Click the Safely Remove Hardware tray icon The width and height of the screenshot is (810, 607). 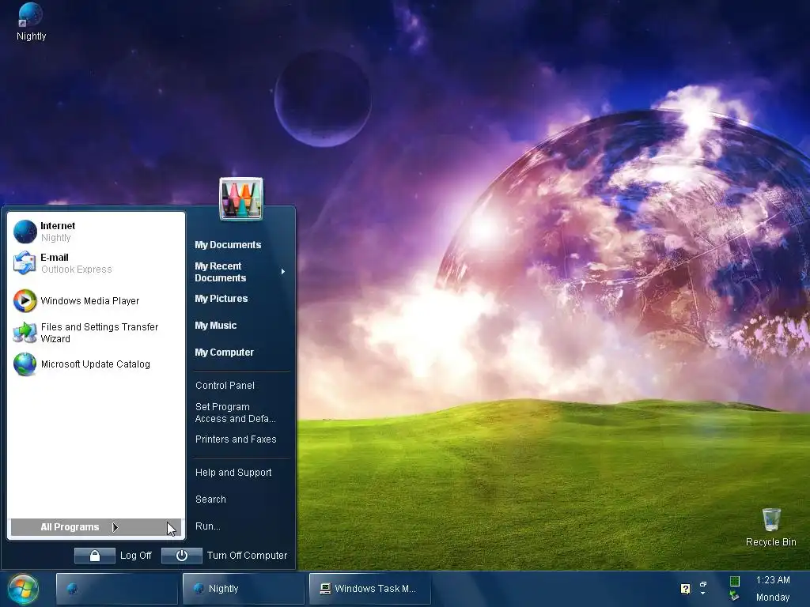(734, 596)
